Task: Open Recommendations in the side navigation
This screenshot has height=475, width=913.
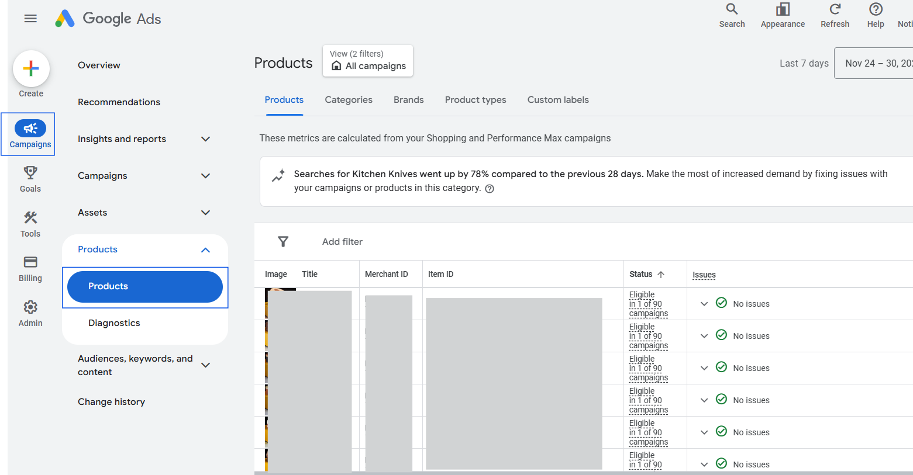Action: pyautogui.click(x=119, y=102)
